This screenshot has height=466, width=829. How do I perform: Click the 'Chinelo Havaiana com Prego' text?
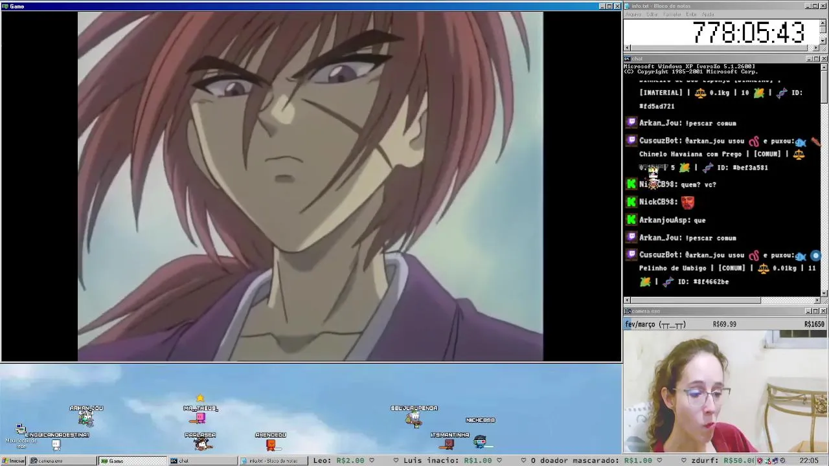click(691, 154)
